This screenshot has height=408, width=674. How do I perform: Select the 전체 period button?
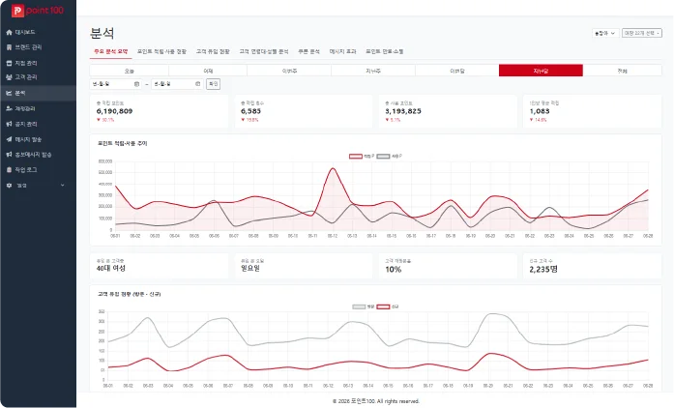(622, 71)
